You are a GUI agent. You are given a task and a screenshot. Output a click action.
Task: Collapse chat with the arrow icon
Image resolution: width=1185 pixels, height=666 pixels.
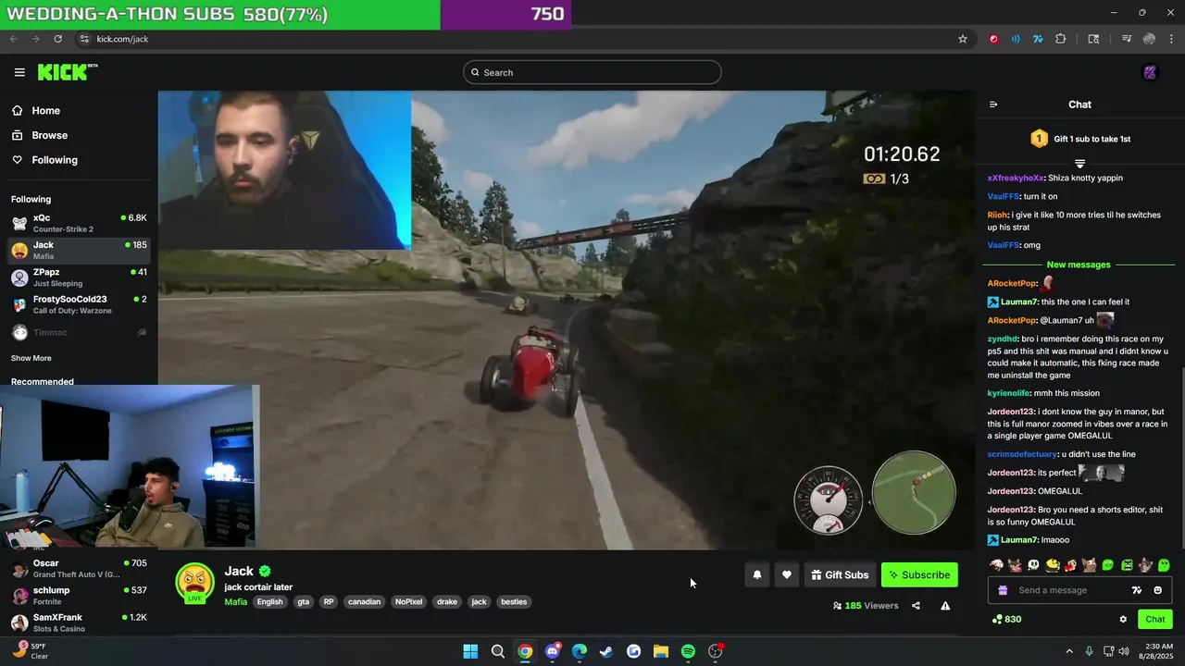point(993,105)
